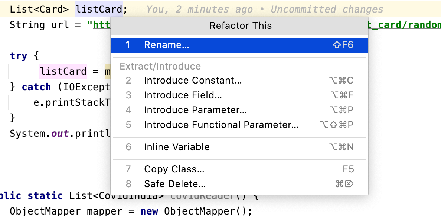Select Rename in Refactor This popup

[x=167, y=45]
